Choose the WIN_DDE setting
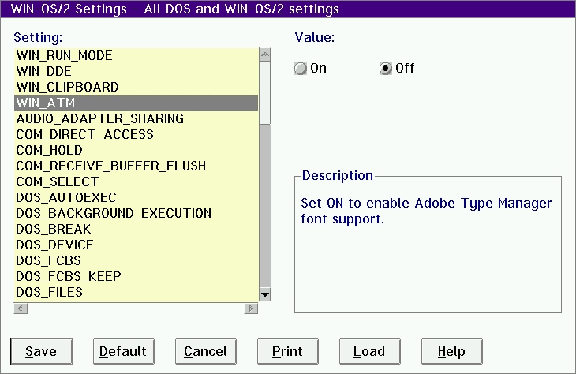The width and height of the screenshot is (576, 374). pos(137,71)
